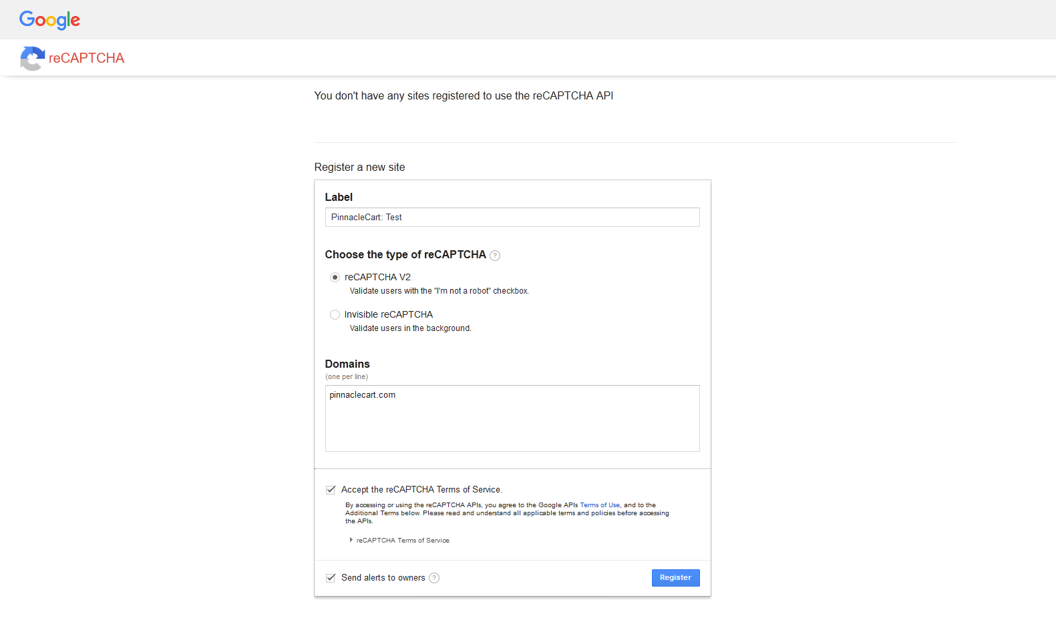Select the reCAPTCHA V2 radio button
Viewport: 1056px width, 638px height.
point(335,277)
